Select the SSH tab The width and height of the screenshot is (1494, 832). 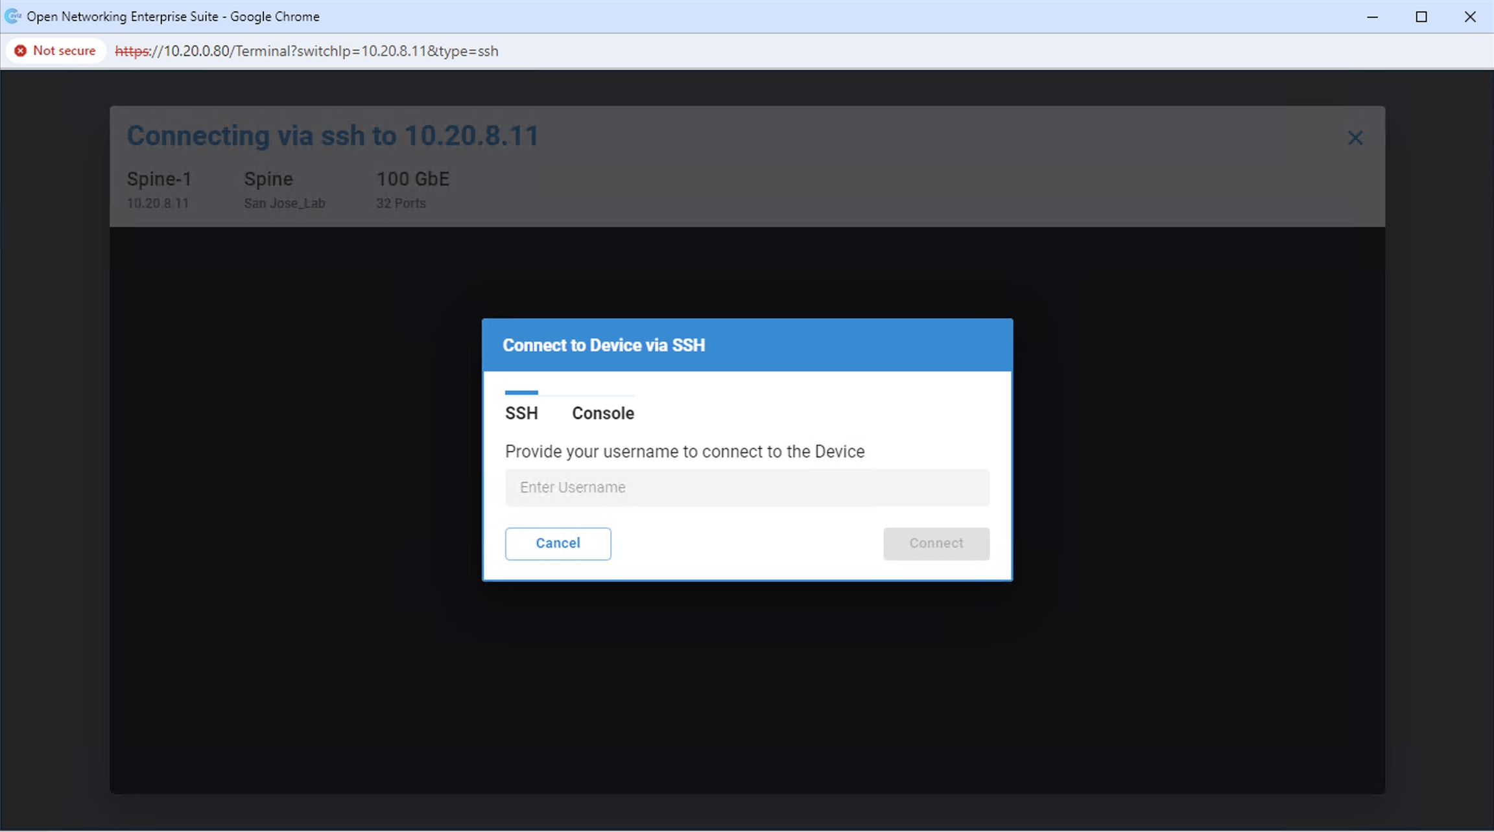click(521, 413)
